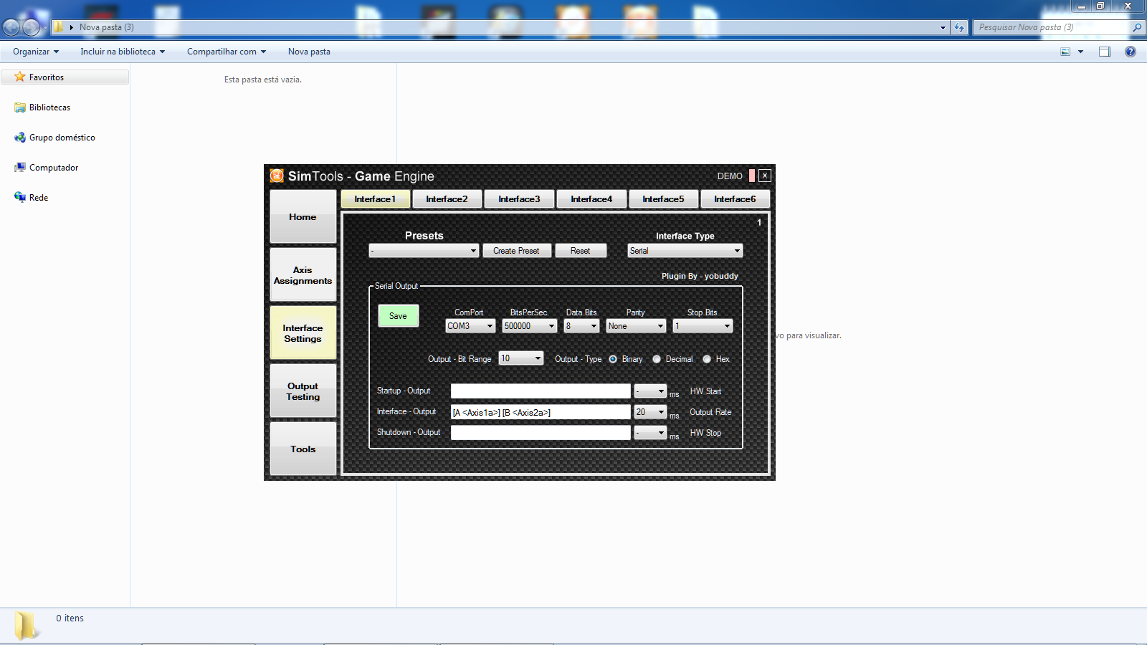The height and width of the screenshot is (645, 1147).
Task: Open Explorer help via question mark icon
Action: click(x=1131, y=52)
